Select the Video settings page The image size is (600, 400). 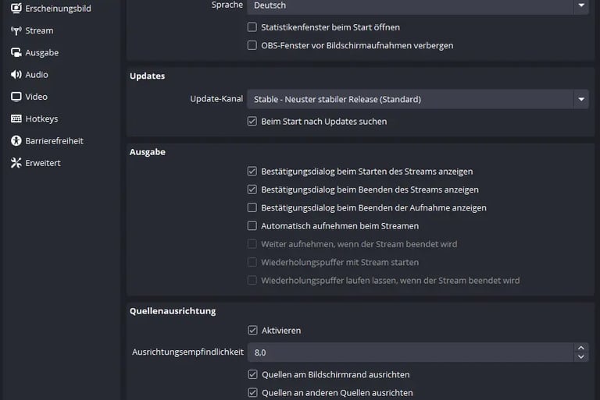[37, 97]
